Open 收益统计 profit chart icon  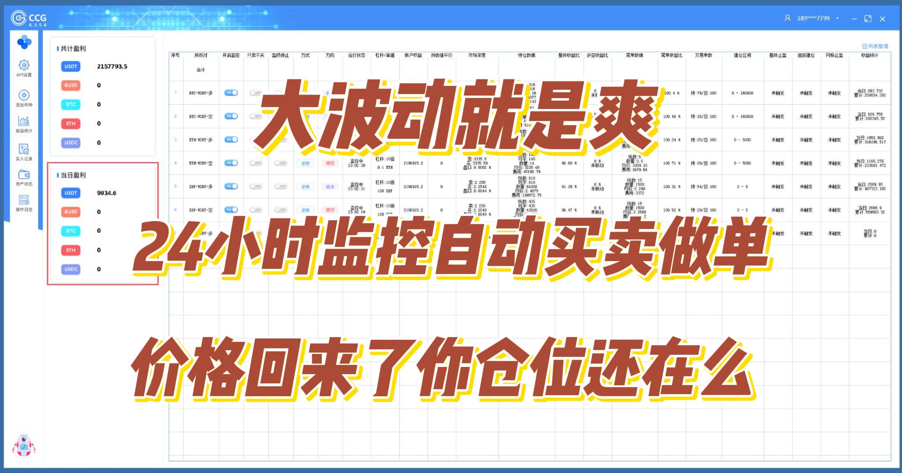click(x=24, y=121)
